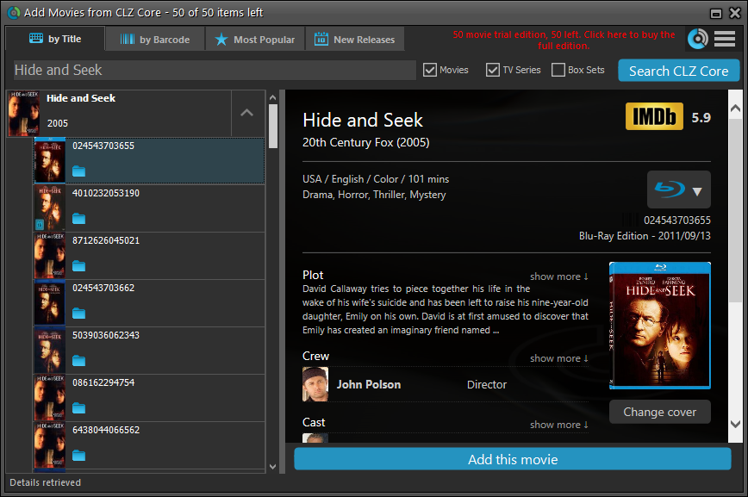This screenshot has width=748, height=497.
Task: Switch to the by Barcode tab
Action: [155, 40]
